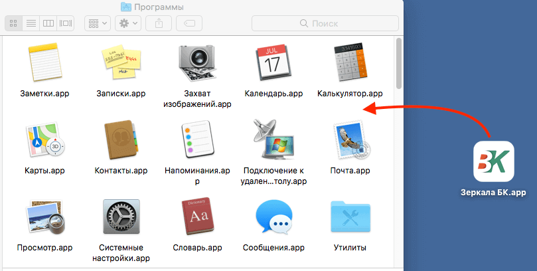Click the "Почта.app" file name label
Image resolution: width=537 pixels, height=271 pixels.
click(x=350, y=171)
